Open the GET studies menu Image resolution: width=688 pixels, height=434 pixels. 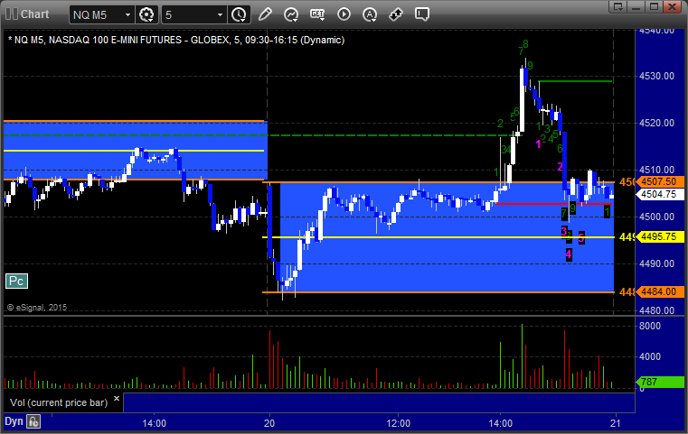click(x=317, y=14)
